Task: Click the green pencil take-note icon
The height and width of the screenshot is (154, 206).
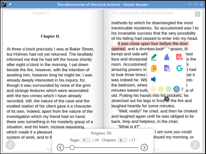Action: click(x=154, y=57)
